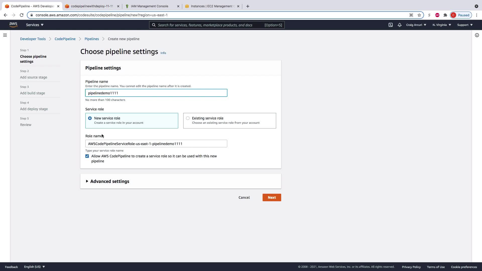Switch to the EC2 Instances tab
482x271 pixels.
[x=211, y=6]
